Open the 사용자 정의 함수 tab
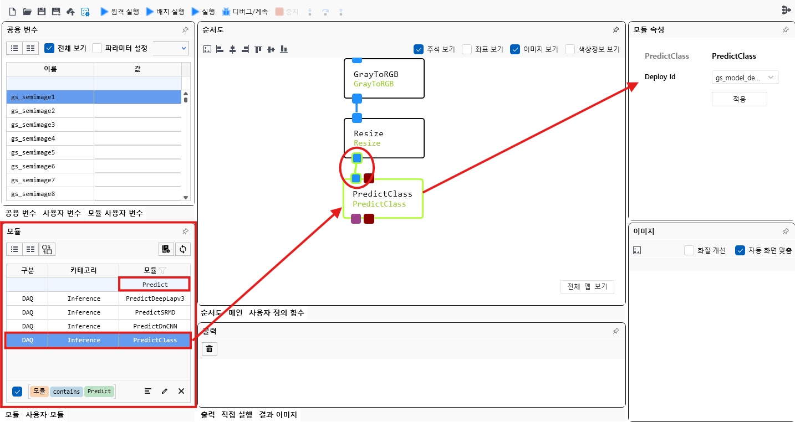This screenshot has width=795, height=422. pyautogui.click(x=276, y=313)
